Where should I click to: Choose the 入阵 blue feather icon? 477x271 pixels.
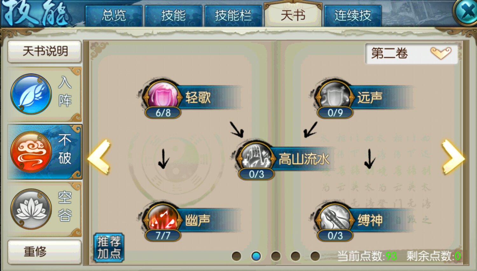pos(31,94)
